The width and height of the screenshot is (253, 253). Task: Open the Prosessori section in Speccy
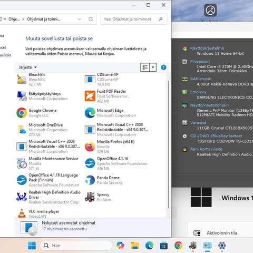200,61
